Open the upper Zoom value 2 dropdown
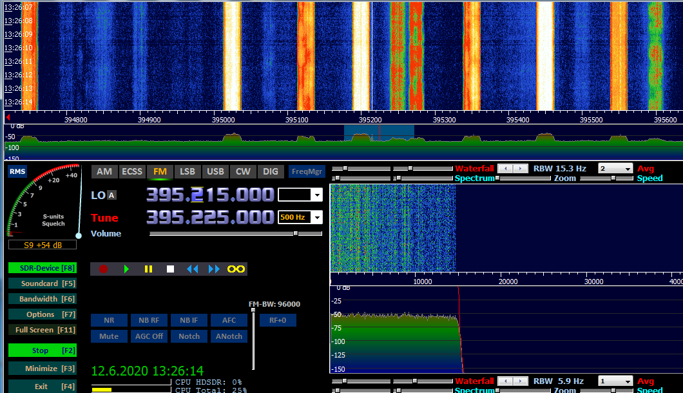Screen dimensions: 683x393 (628, 169)
